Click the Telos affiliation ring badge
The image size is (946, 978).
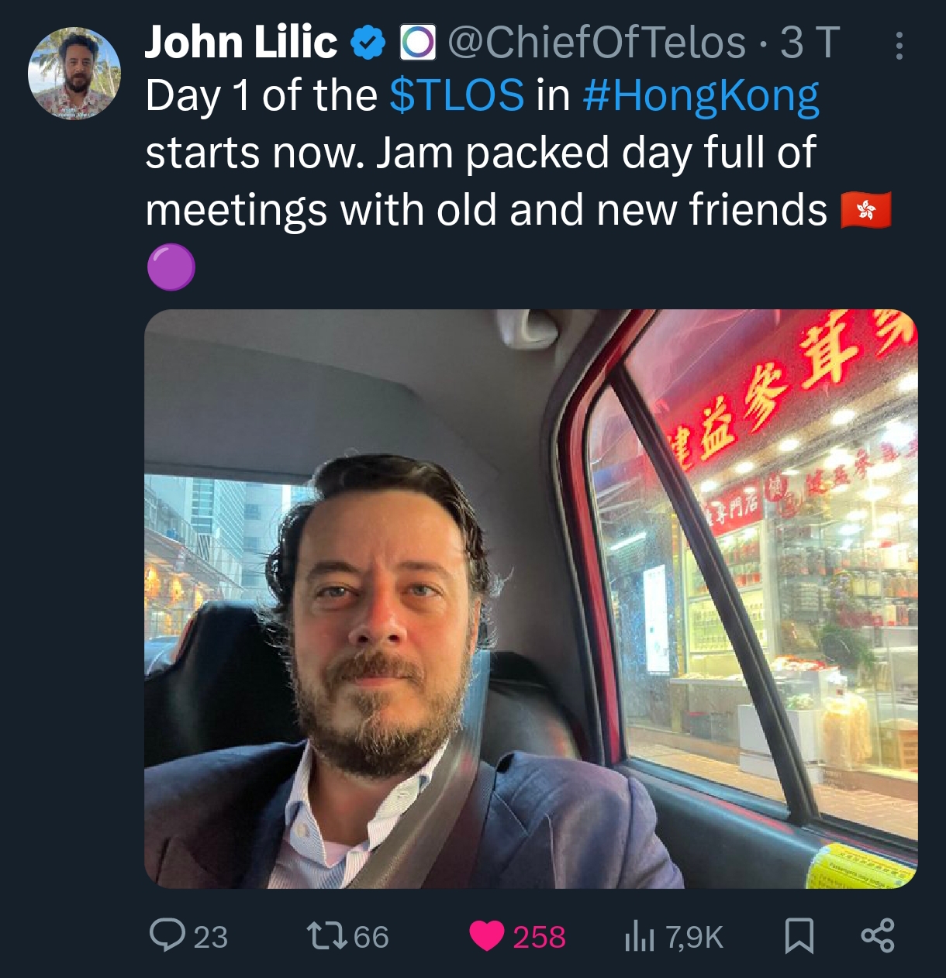(418, 43)
